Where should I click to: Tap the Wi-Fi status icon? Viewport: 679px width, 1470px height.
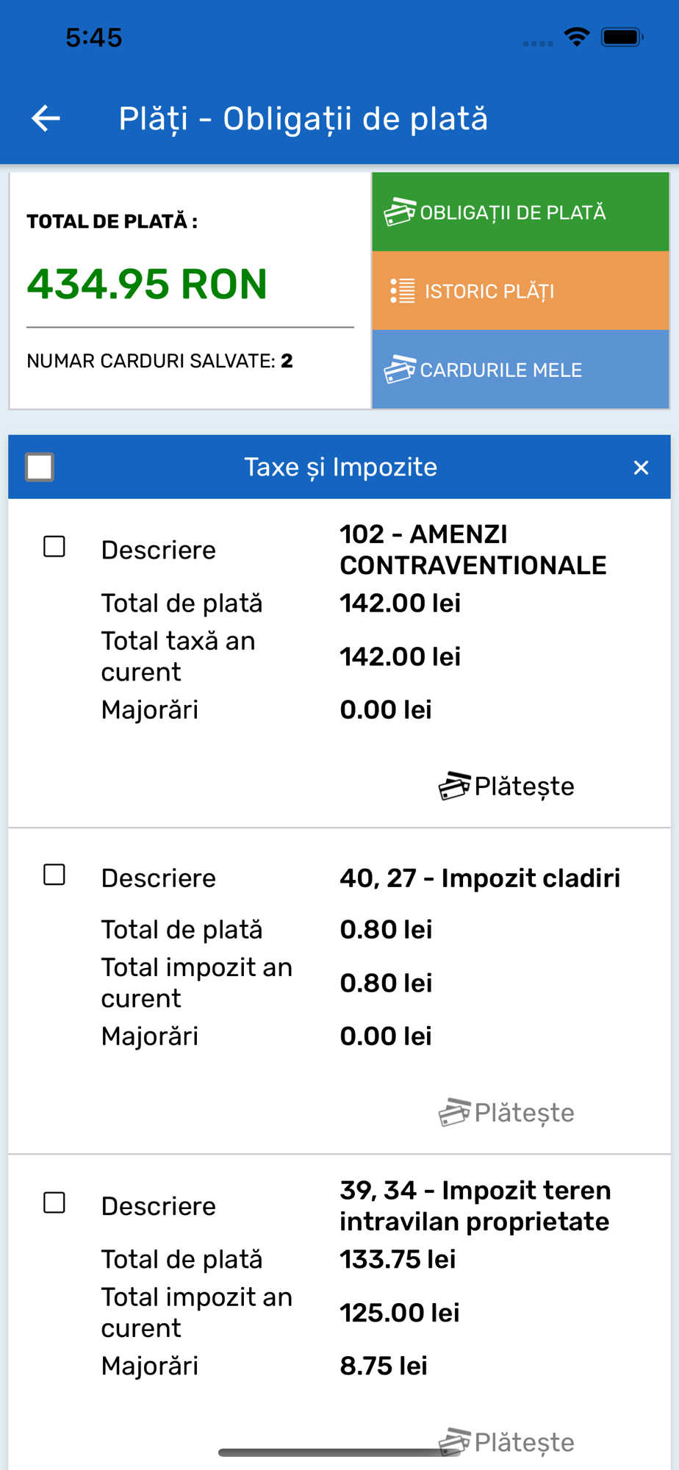click(x=577, y=37)
